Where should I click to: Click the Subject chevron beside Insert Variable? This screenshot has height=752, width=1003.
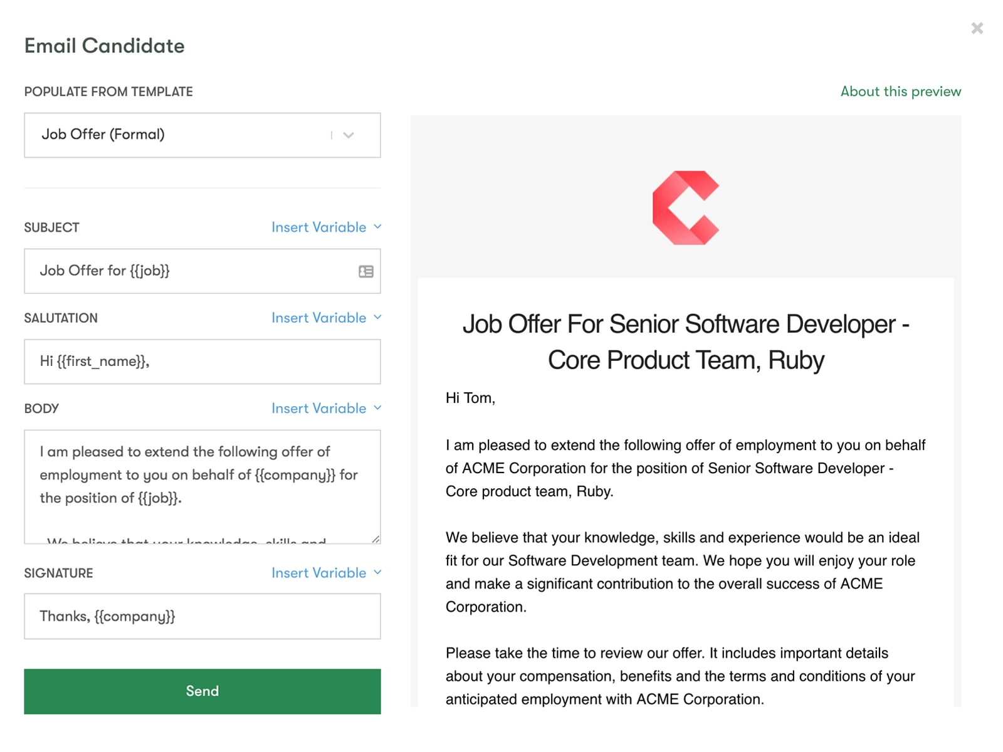(377, 227)
